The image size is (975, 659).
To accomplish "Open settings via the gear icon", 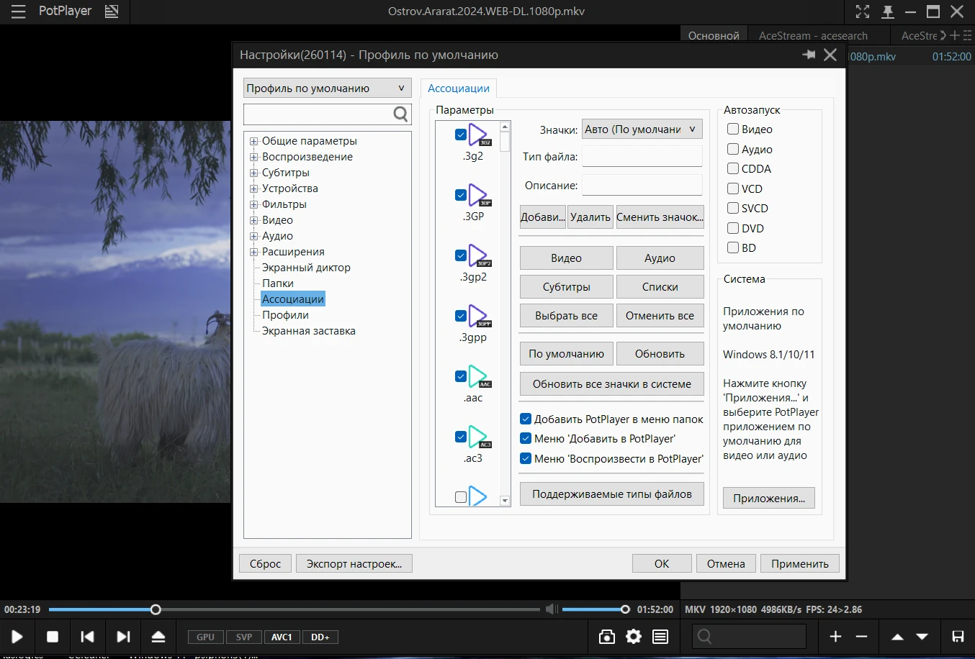I will pyautogui.click(x=634, y=637).
